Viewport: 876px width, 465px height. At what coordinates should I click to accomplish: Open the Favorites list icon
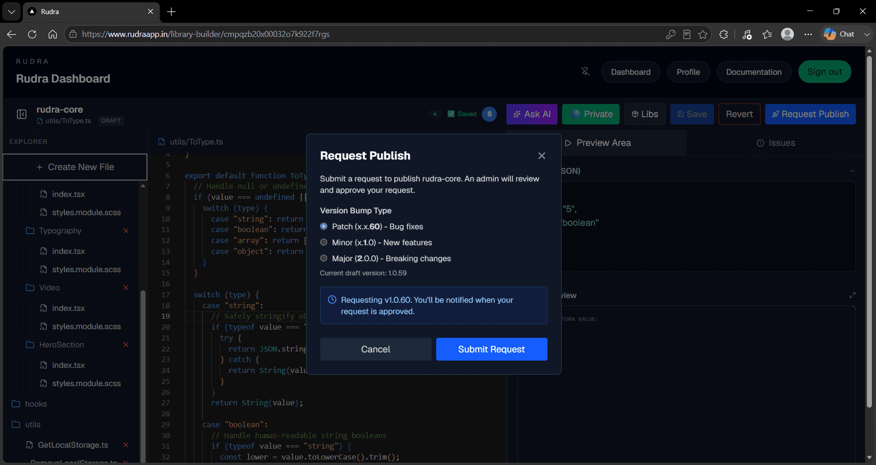(767, 34)
